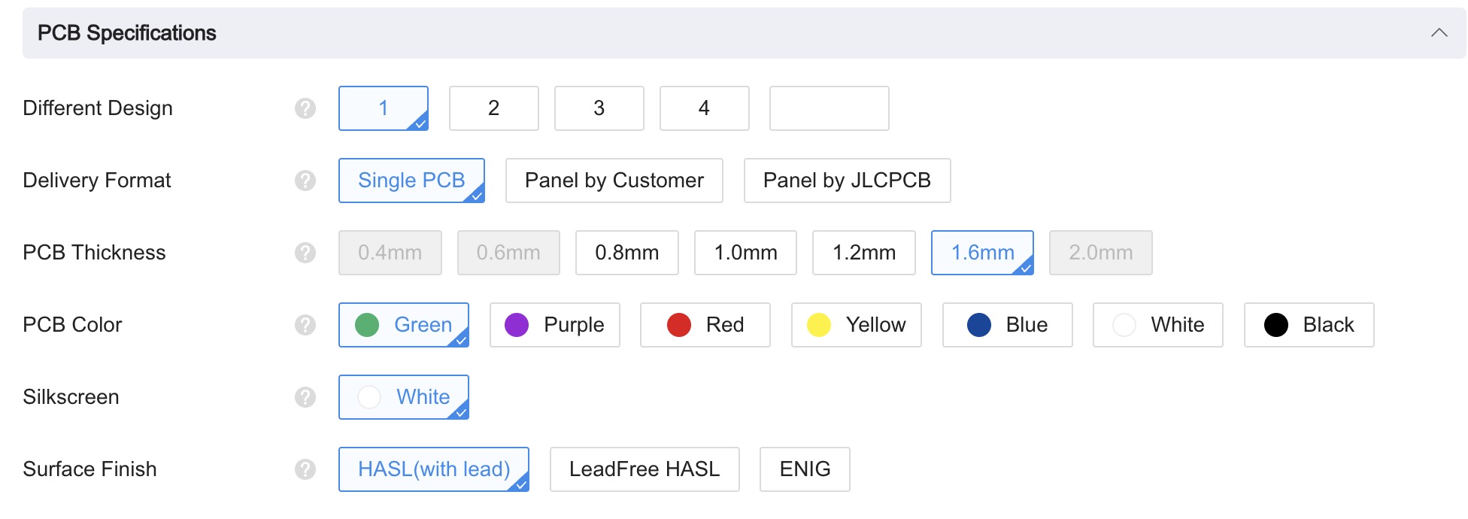Choose 1.2mm board thickness

(x=863, y=253)
